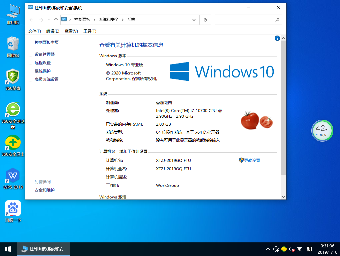Screen dimensions: 340x256
Task: Click the Windows Start button
Action: (8, 249)
